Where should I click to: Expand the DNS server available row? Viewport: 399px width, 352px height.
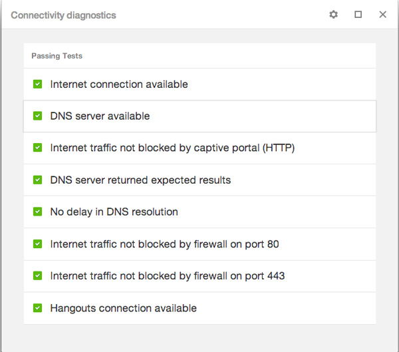click(100, 116)
